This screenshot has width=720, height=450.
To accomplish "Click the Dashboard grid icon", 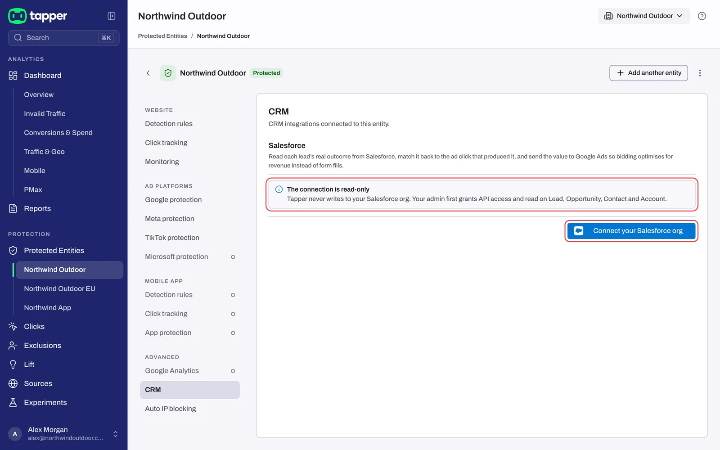I will point(13,76).
